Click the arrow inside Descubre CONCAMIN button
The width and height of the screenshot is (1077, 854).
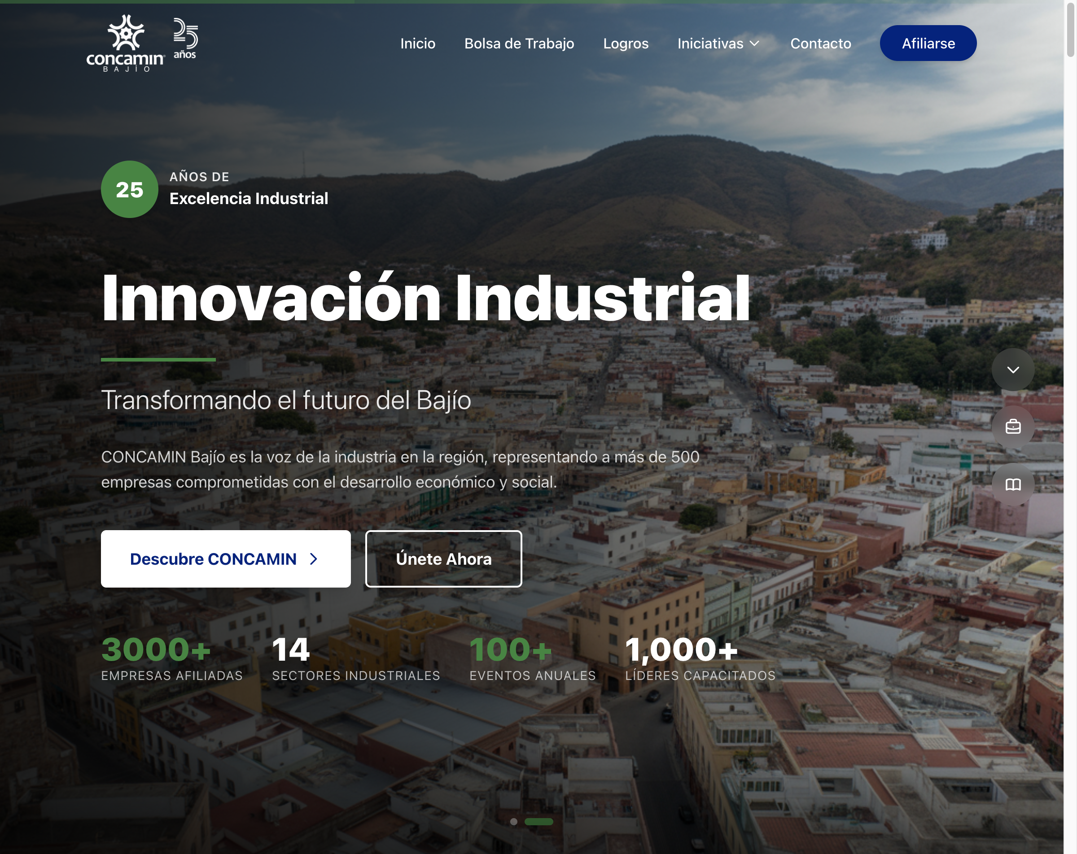pyautogui.click(x=313, y=559)
